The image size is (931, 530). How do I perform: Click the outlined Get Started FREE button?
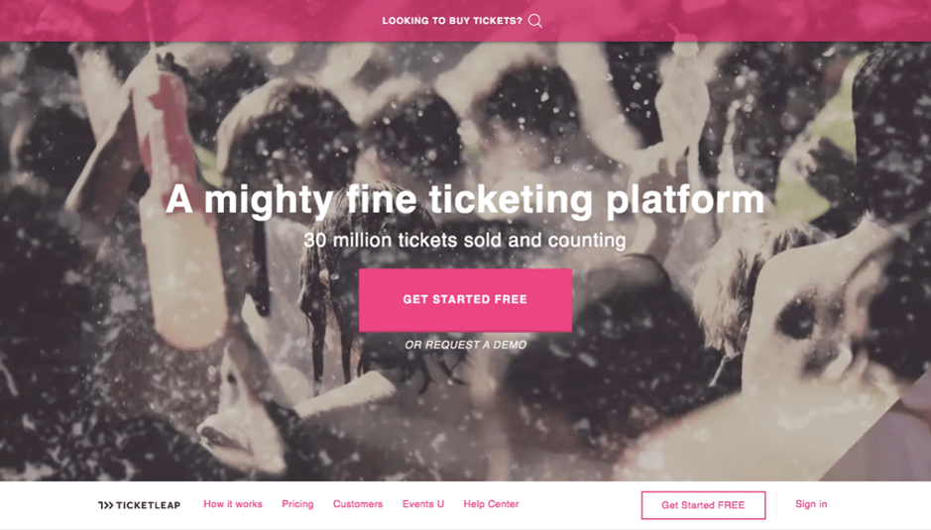pyautogui.click(x=703, y=505)
